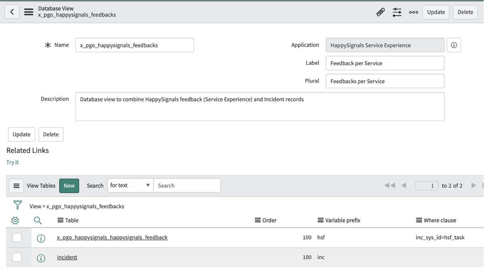Expand the 'for text' search dropdown
Viewport: 484px width, 273px height.
(130, 186)
